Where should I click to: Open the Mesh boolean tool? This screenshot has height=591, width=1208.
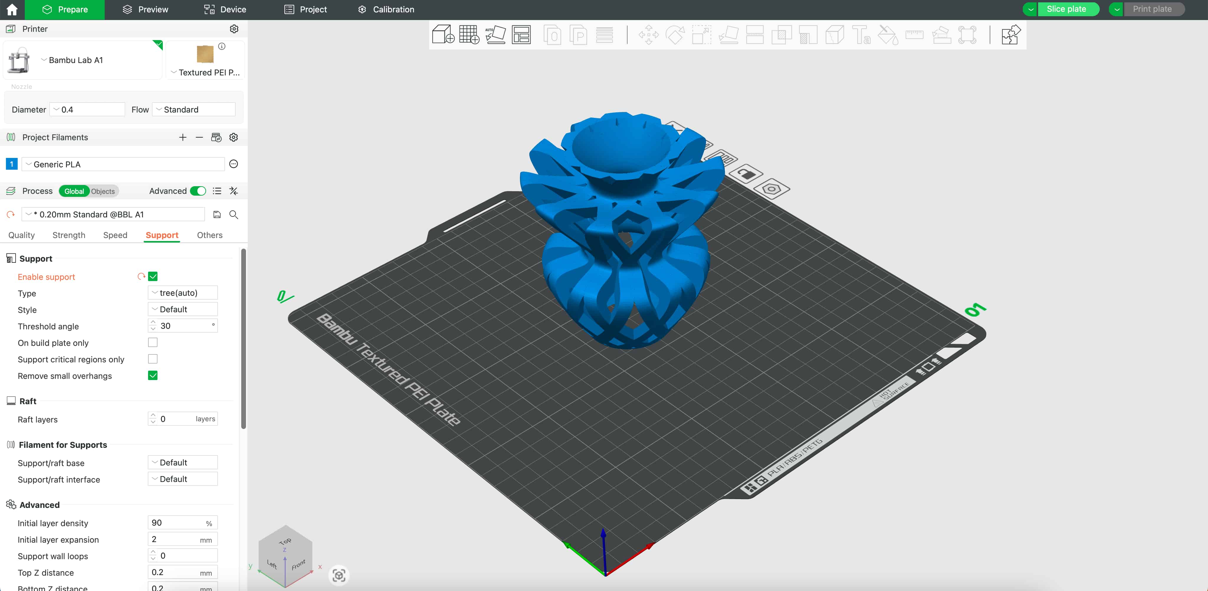click(781, 35)
